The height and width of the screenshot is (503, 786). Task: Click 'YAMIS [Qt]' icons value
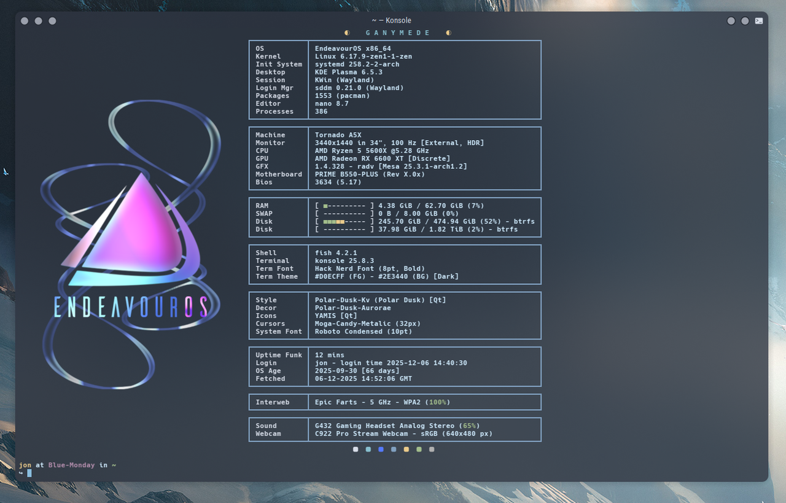click(336, 316)
